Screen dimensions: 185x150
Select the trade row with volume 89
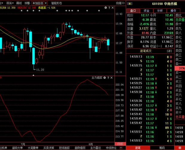(x=151, y=127)
